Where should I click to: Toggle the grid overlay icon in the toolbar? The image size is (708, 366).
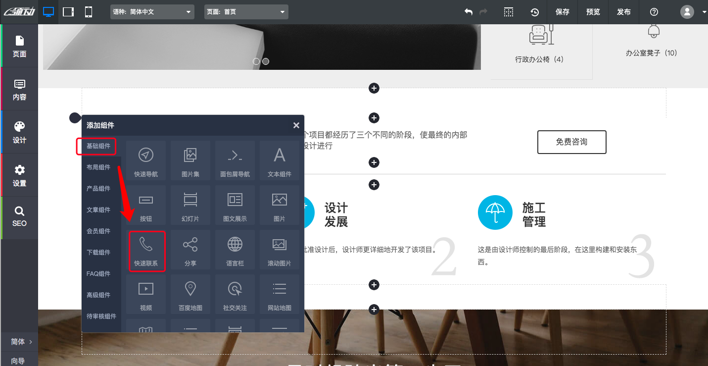point(509,11)
